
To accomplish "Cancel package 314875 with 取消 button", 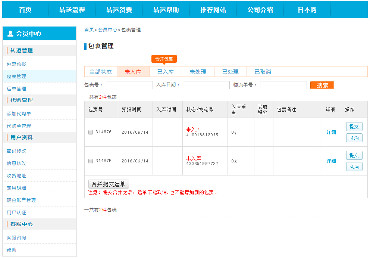I will pyautogui.click(x=354, y=167).
